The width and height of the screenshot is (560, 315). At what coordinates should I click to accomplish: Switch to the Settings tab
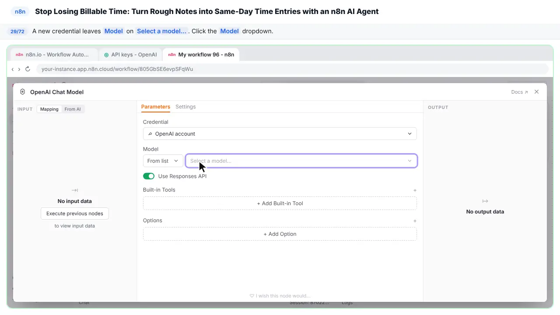[x=185, y=107]
